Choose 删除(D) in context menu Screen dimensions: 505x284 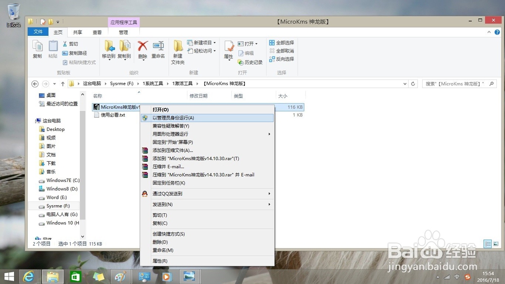208,242
